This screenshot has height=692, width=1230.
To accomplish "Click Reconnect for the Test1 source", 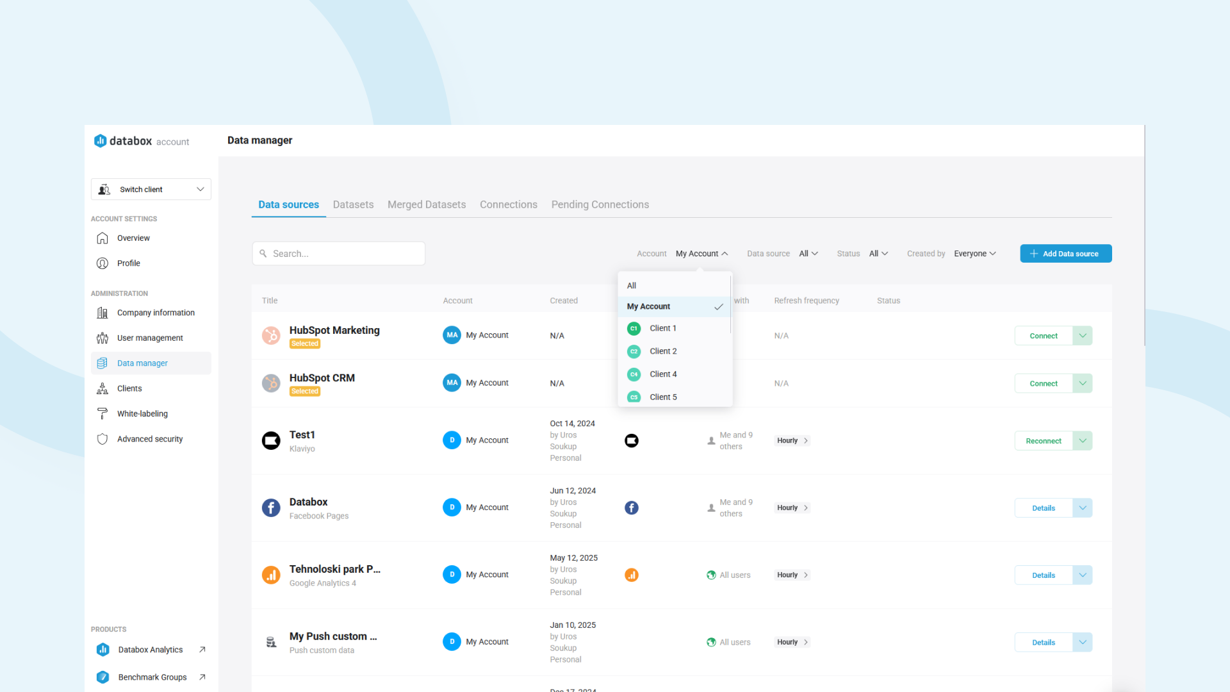I will [1043, 440].
